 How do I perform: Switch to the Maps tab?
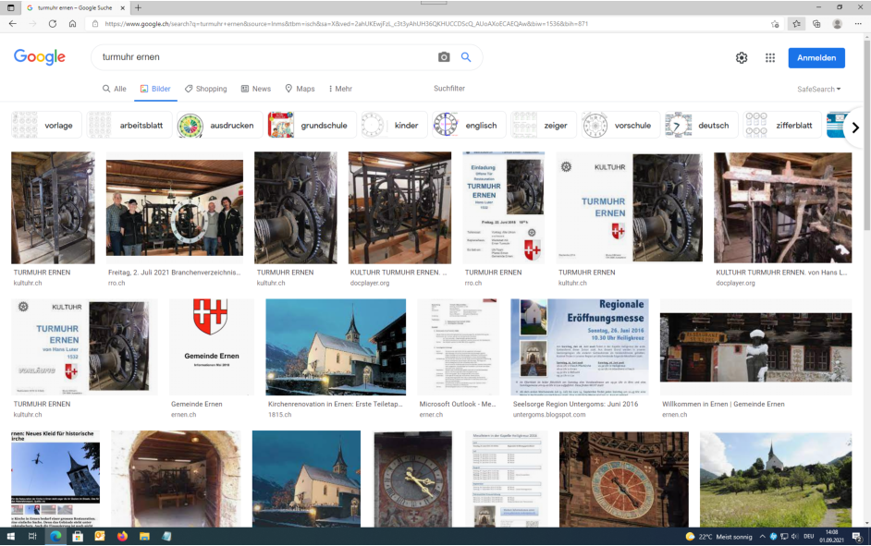(300, 89)
